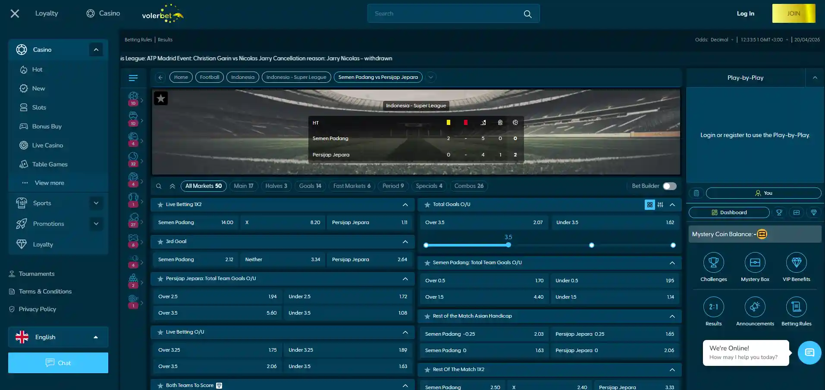Screen dimensions: 825x390
Task: Open the live chat bubble icon
Action: pos(809,353)
